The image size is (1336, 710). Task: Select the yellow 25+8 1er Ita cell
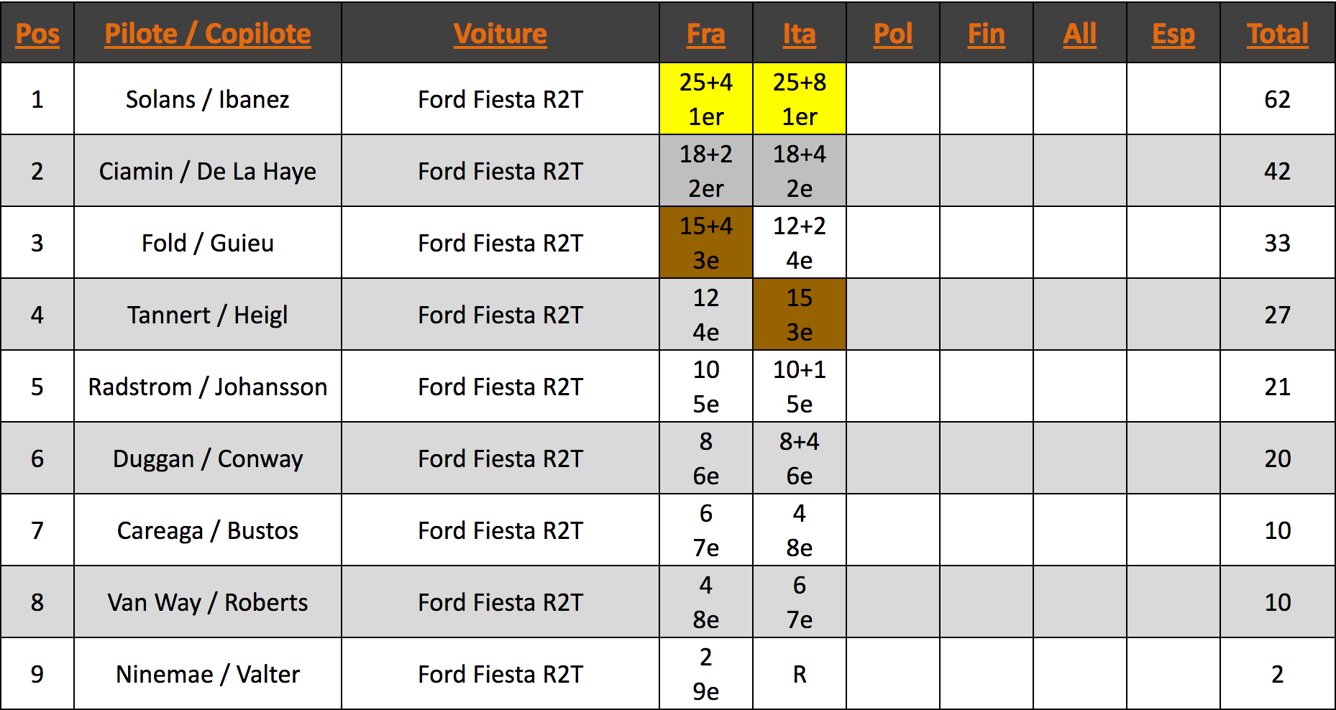(800, 99)
